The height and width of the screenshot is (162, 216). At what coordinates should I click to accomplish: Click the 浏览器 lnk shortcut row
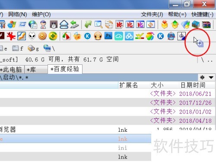coord(108,130)
